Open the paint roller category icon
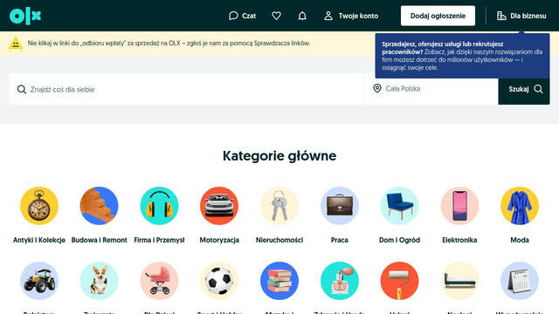Image resolution: width=559 pixels, height=314 pixels. 400,281
